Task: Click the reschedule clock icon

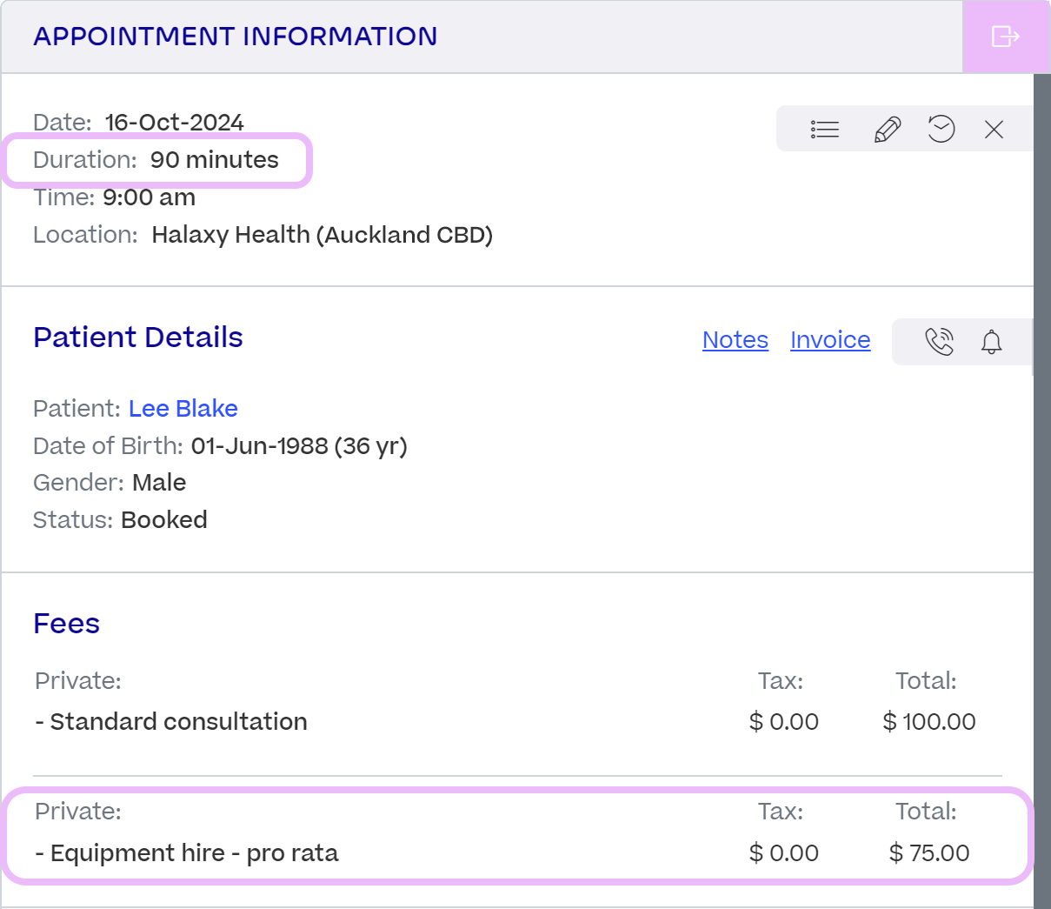Action: [941, 129]
